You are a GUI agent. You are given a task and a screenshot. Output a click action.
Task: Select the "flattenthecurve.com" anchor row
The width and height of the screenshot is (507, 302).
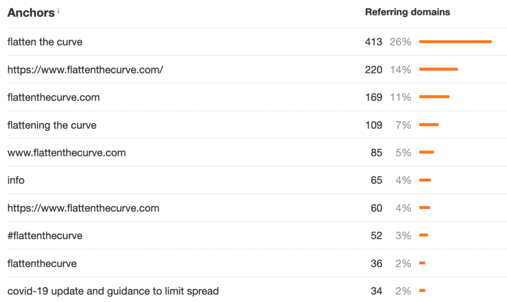click(53, 98)
